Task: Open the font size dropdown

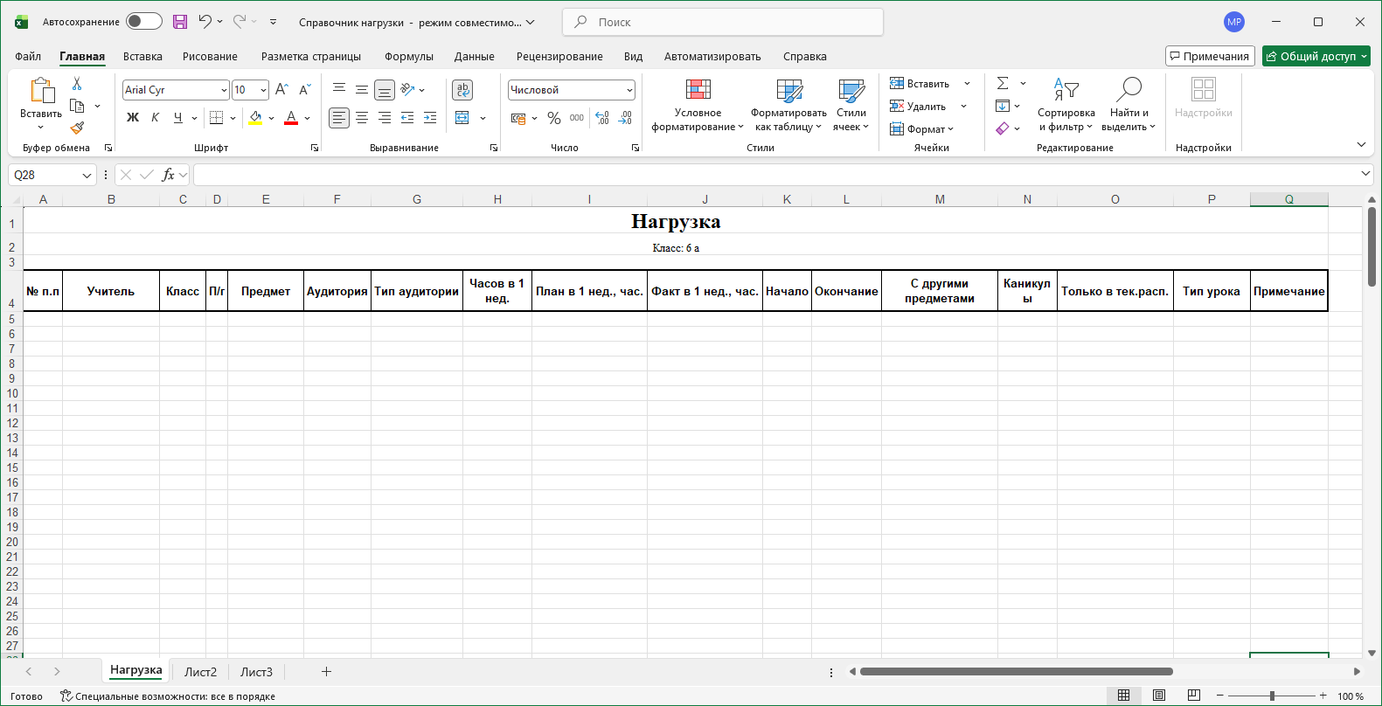Action: click(x=263, y=90)
